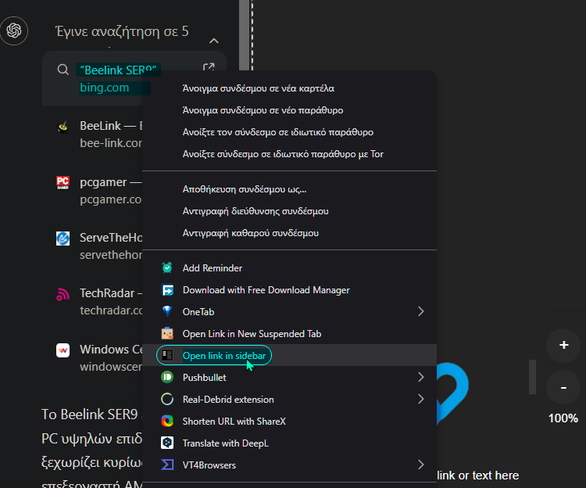Open the bing.com link
Viewport: 586px width, 488px height.
pyautogui.click(x=105, y=88)
